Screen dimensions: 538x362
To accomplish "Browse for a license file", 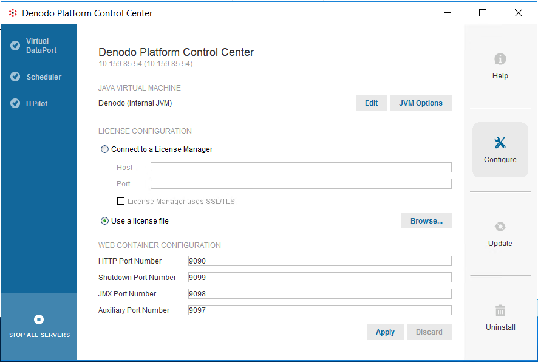I will [x=426, y=221].
